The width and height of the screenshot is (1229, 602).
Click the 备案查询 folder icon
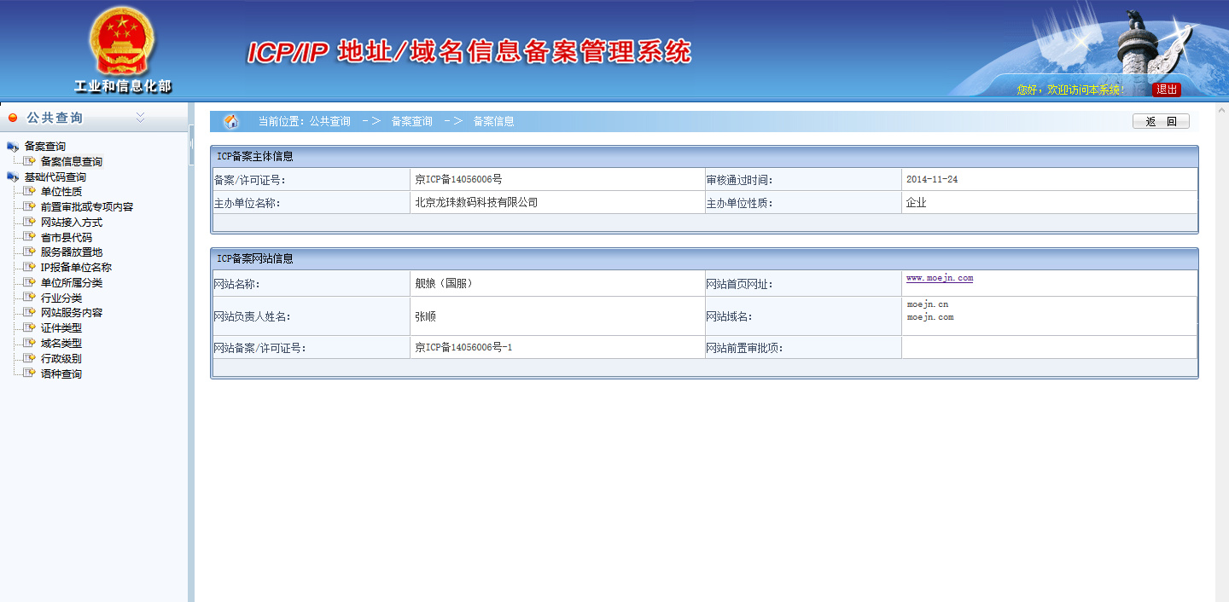13,147
